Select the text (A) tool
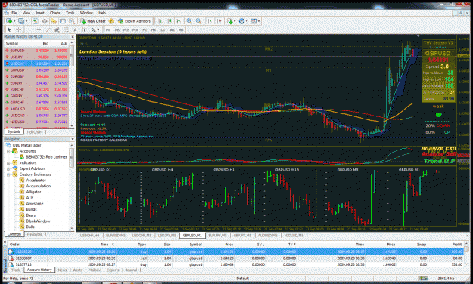 tap(75, 29)
